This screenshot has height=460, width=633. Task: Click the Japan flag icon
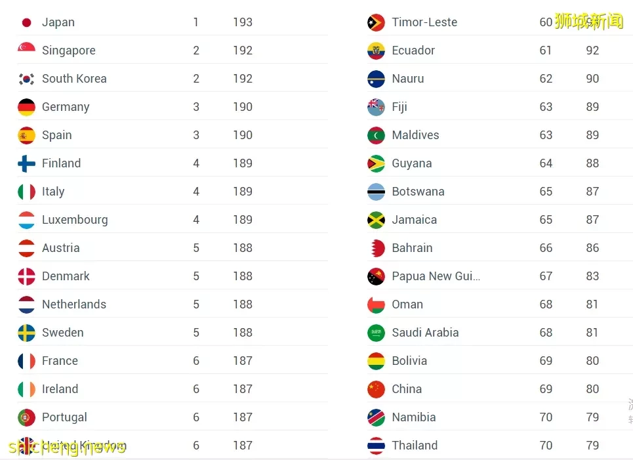27,22
